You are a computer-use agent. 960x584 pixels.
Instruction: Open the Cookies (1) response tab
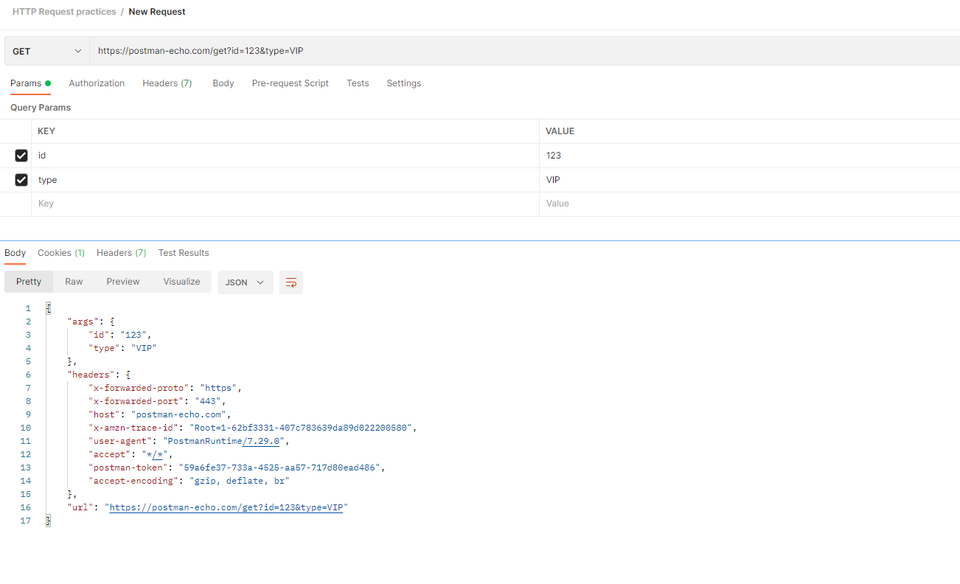(61, 253)
